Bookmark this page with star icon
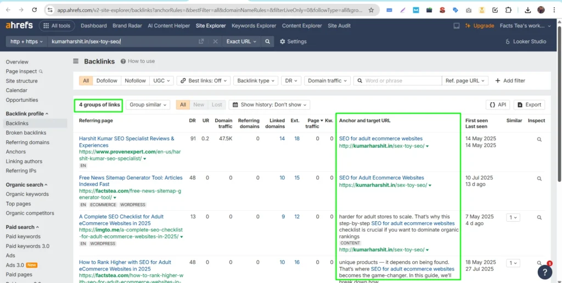This screenshot has width=562, height=283. tap(372, 10)
